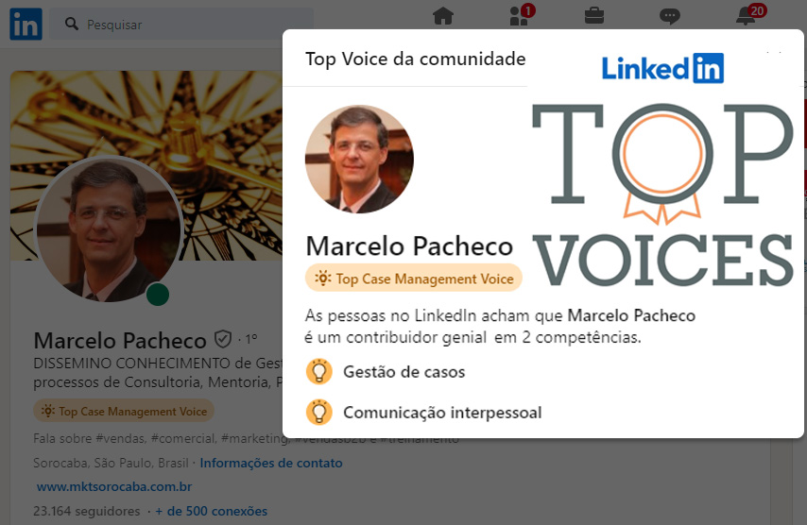Click the LinkedIn Top Voices logo image
807x525 pixels.
pos(663,169)
